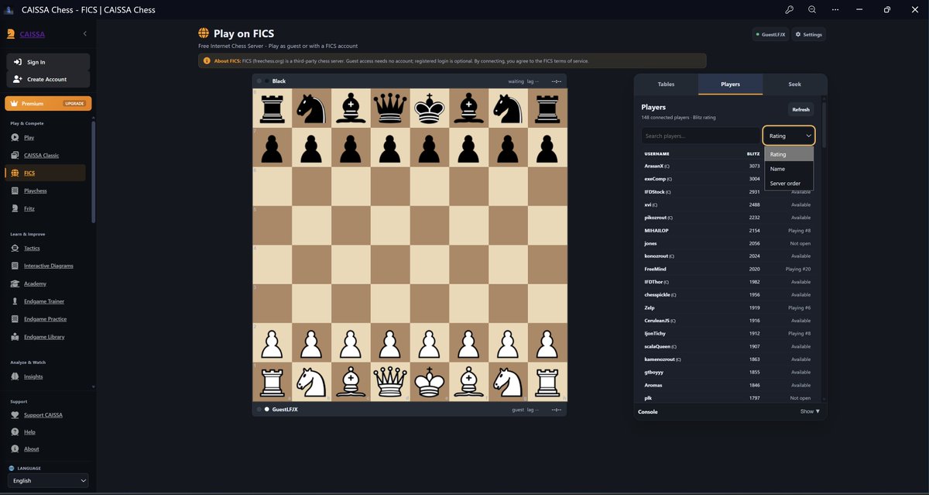Select the white pawn on e2
The height and width of the screenshot is (495, 929).
click(430, 342)
